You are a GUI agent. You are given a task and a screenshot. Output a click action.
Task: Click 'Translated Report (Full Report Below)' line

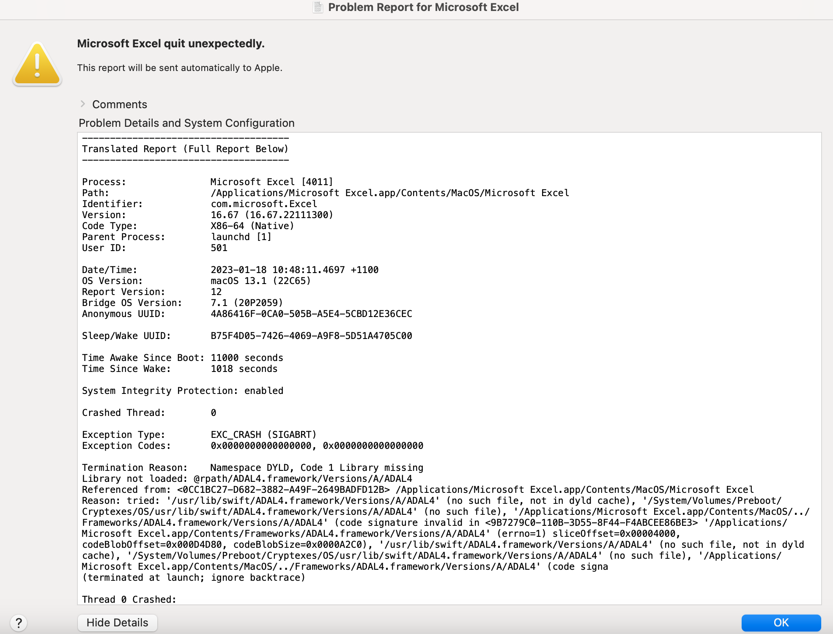click(185, 149)
